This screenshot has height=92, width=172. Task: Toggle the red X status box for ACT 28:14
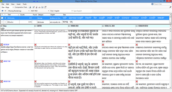pyautogui.click(x=2, y=45)
